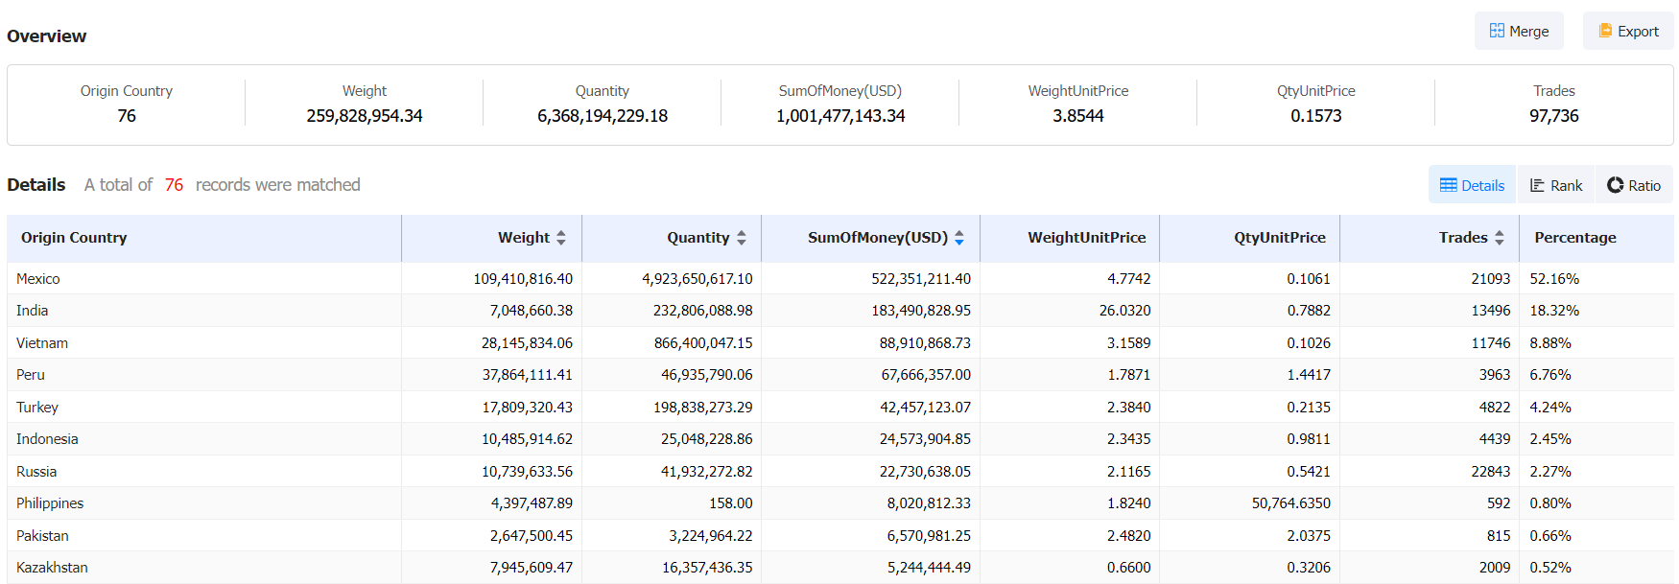This screenshot has height=584, width=1679.
Task: Sort by Trades column arrows
Action: (1499, 238)
